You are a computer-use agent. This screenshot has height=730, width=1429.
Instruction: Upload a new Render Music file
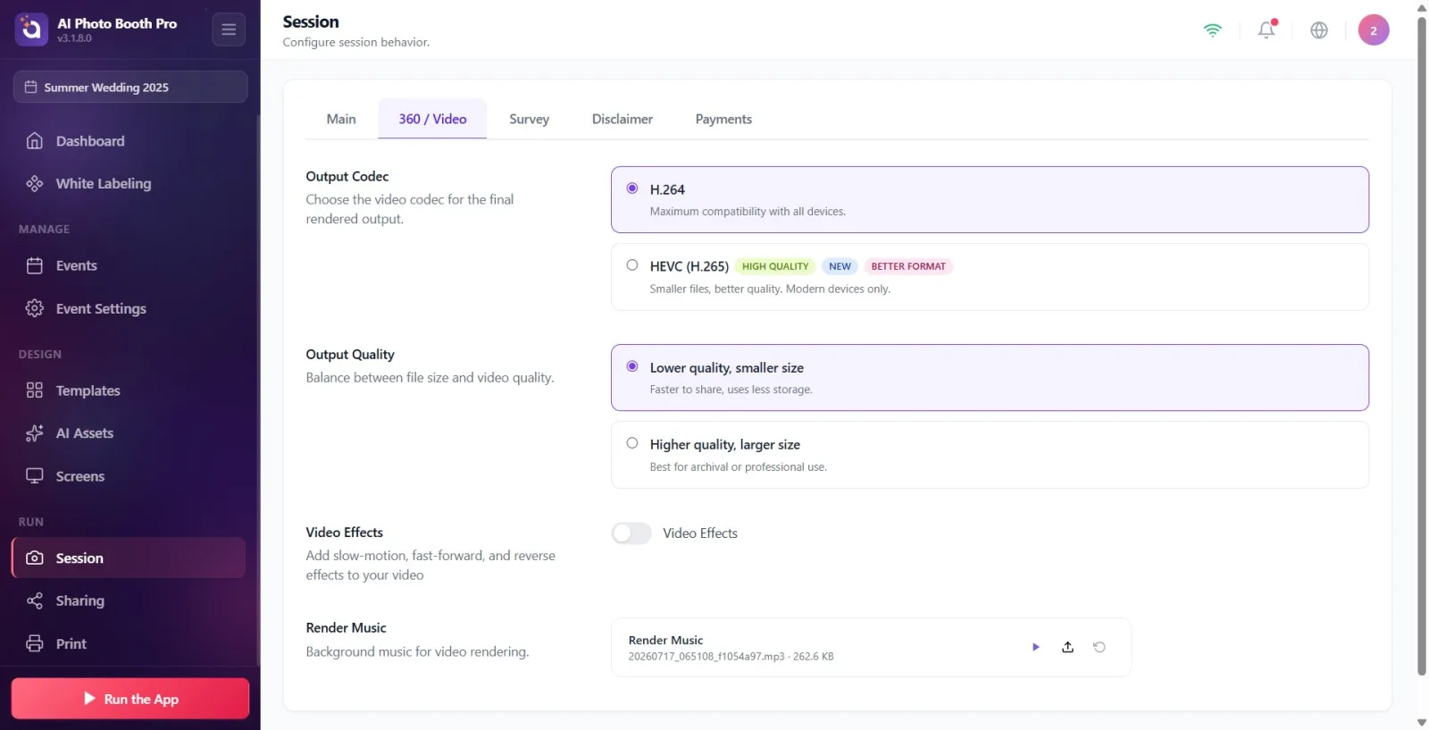[1067, 647]
